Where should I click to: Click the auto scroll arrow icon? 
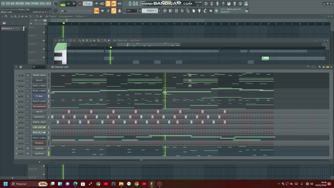pos(102,11)
